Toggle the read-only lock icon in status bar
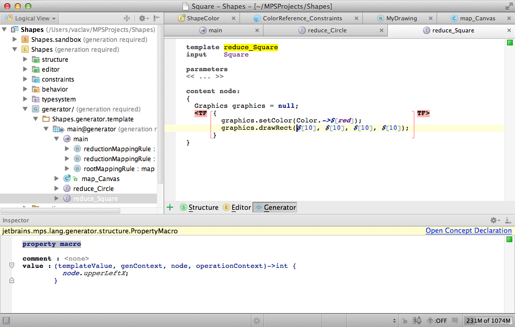 pyautogui.click(x=404, y=321)
